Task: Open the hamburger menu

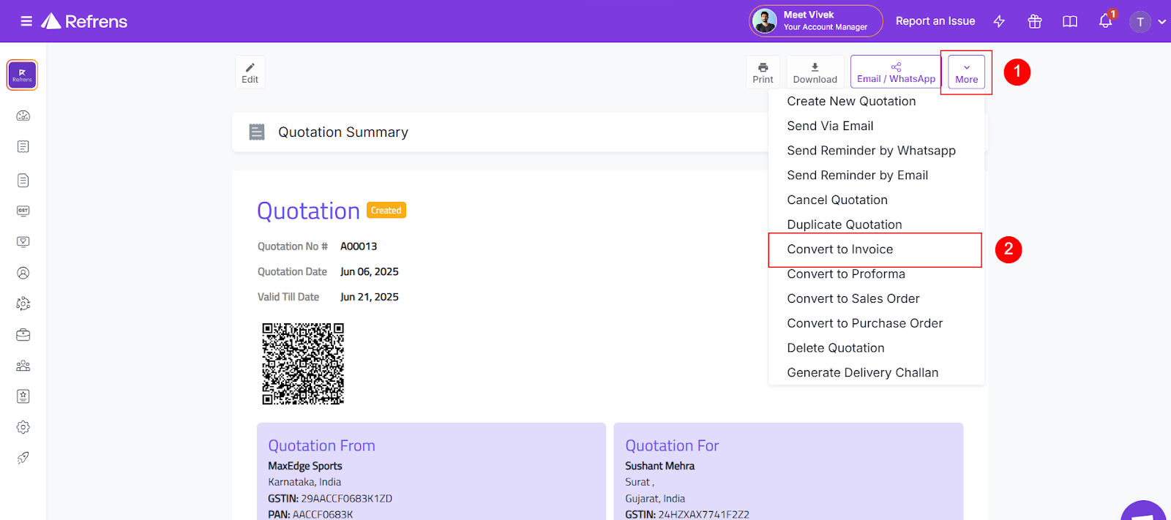Action: 26,21
